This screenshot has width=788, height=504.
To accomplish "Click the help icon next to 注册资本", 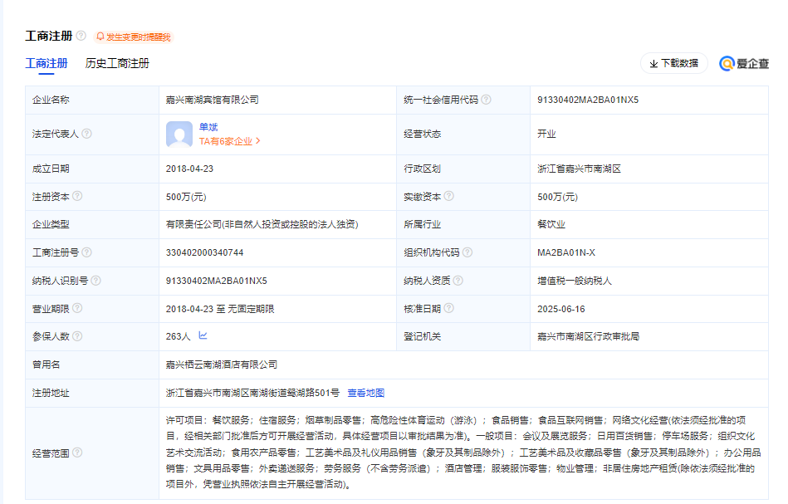I will [77, 197].
